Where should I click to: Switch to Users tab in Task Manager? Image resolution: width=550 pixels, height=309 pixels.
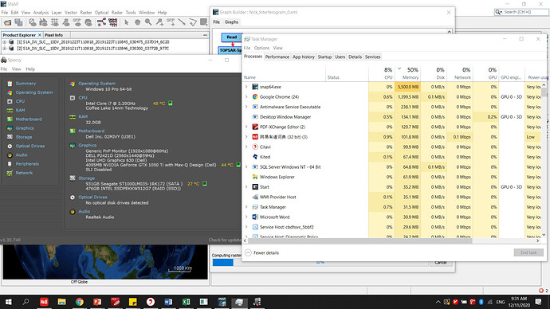click(x=340, y=57)
